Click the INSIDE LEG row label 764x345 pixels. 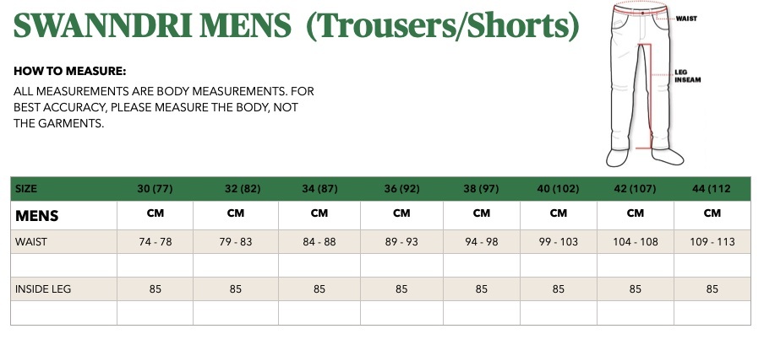pos(43,289)
